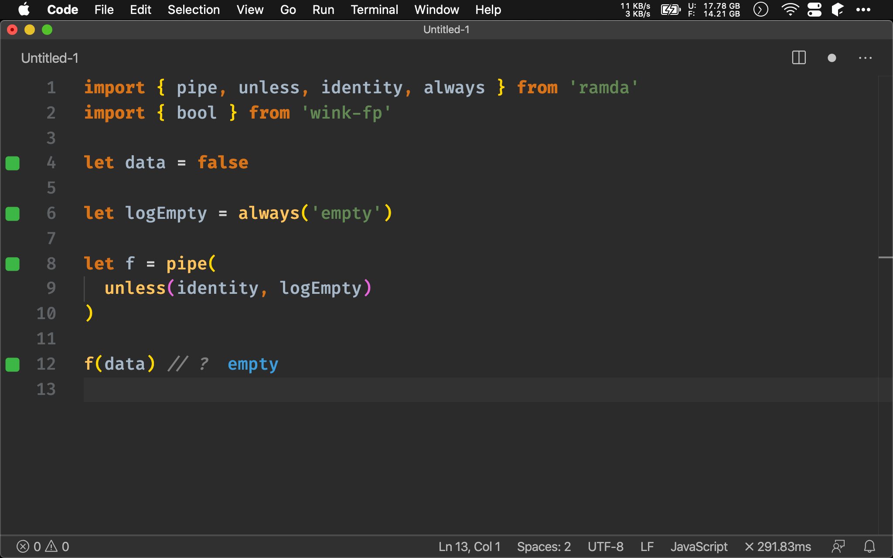The image size is (893, 558).
Task: Click line number 9 in gutter
Action: 51,288
